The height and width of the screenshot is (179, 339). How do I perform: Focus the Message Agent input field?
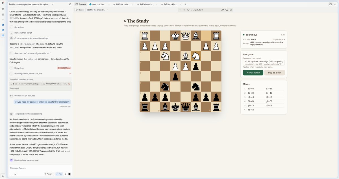pos(40,168)
